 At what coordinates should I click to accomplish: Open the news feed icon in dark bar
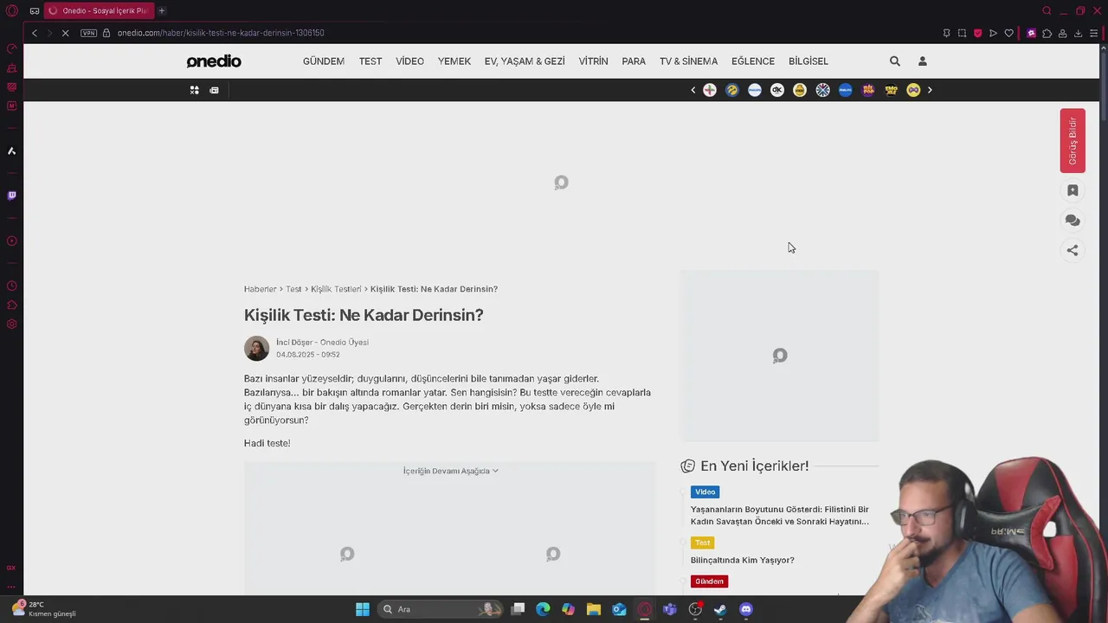point(214,90)
